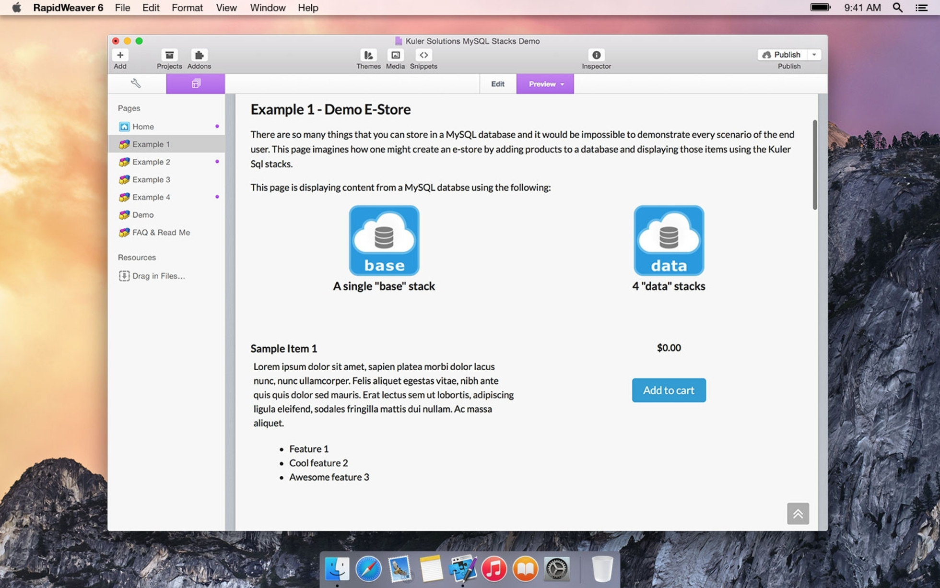The height and width of the screenshot is (588, 940).
Task: Open Safari from the Dock
Action: pos(368,569)
